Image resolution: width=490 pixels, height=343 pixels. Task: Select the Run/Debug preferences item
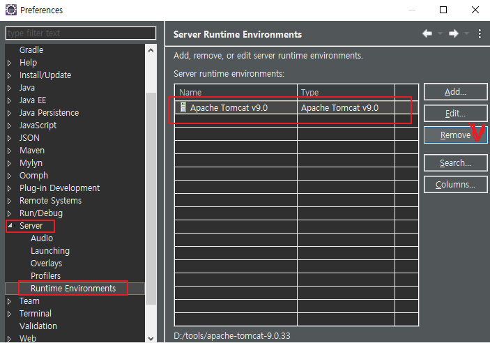pyautogui.click(x=41, y=213)
